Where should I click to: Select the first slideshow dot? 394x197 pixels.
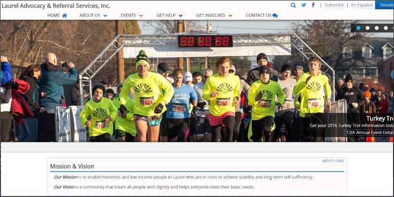pos(359,28)
